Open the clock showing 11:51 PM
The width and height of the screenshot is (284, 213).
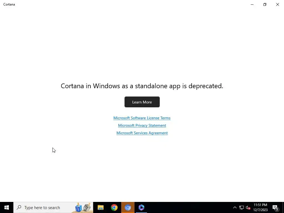pyautogui.click(x=260, y=207)
